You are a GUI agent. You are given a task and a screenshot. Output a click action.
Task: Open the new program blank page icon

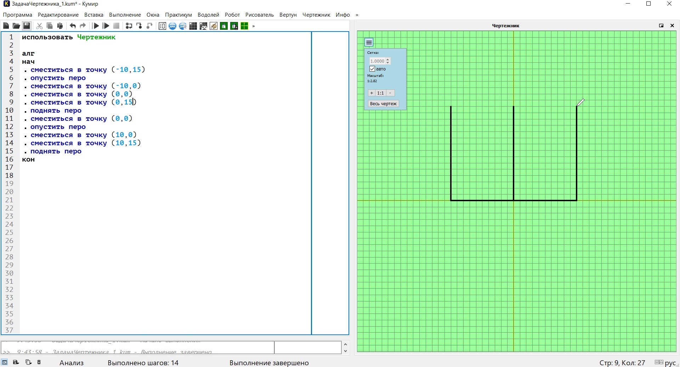(x=6, y=26)
